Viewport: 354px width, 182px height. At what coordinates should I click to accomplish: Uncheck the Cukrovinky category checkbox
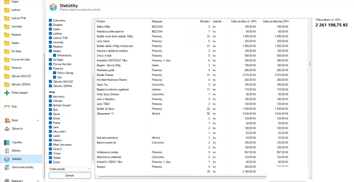tap(50, 20)
